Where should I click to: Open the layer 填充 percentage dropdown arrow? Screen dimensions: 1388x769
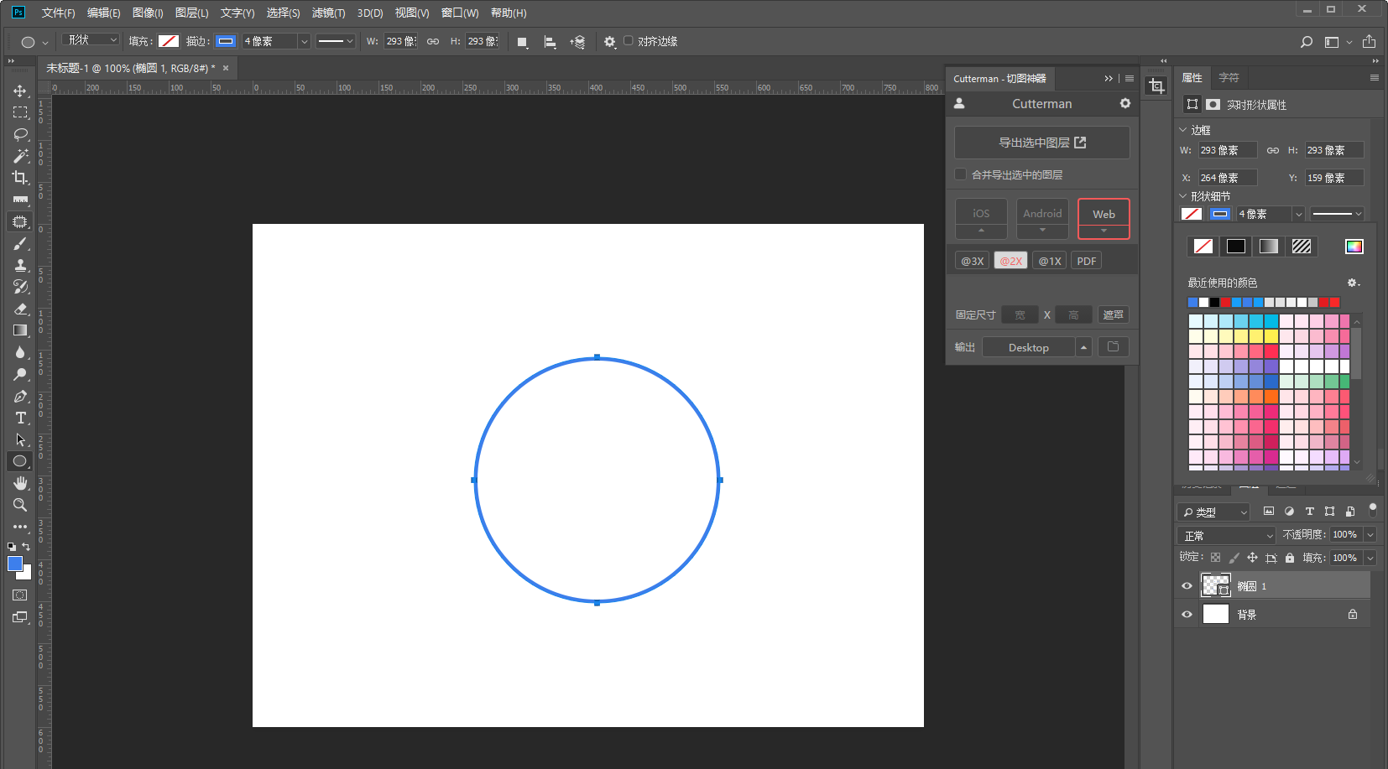tap(1370, 558)
